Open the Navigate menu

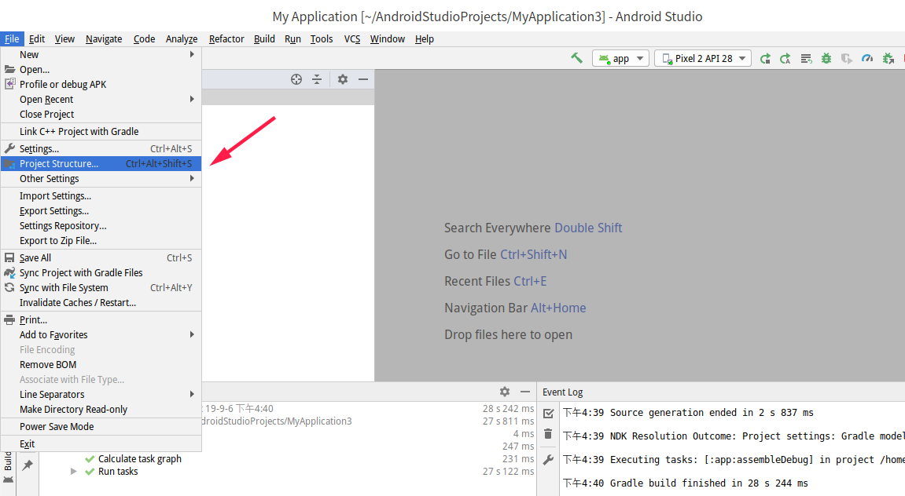(104, 39)
